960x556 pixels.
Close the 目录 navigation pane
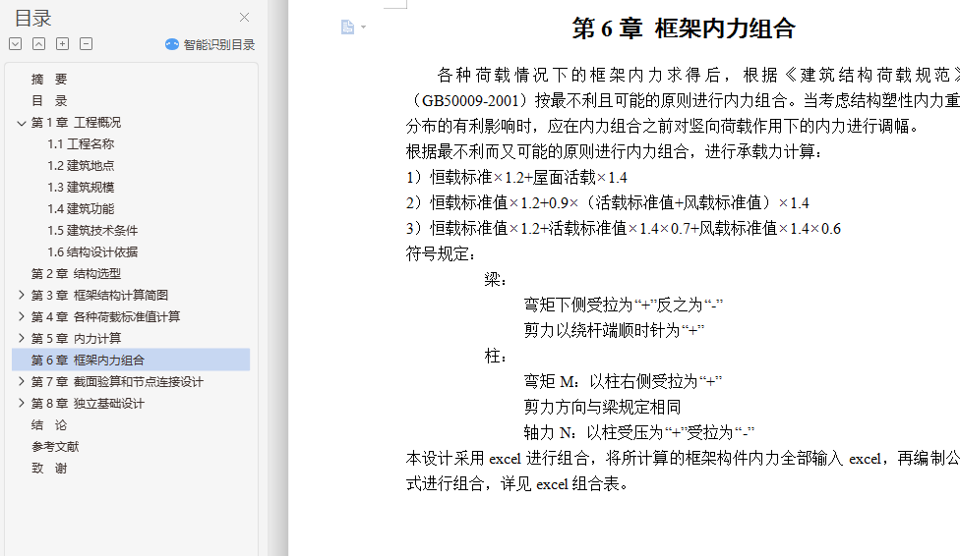tap(244, 17)
